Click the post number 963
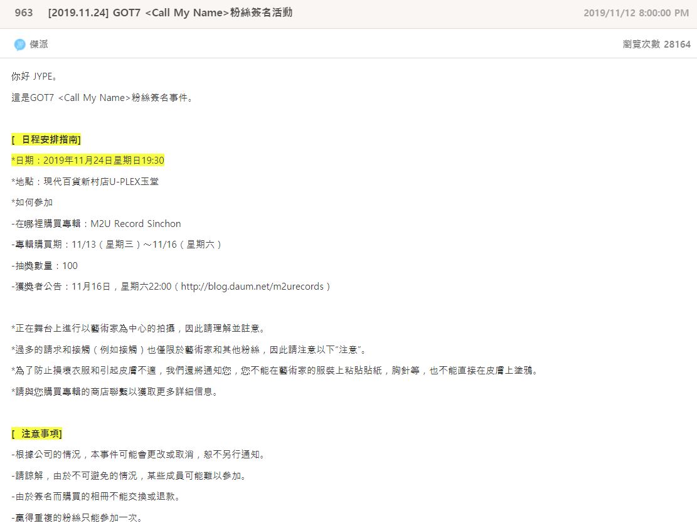Image resolution: width=697 pixels, height=528 pixels. click(24, 13)
